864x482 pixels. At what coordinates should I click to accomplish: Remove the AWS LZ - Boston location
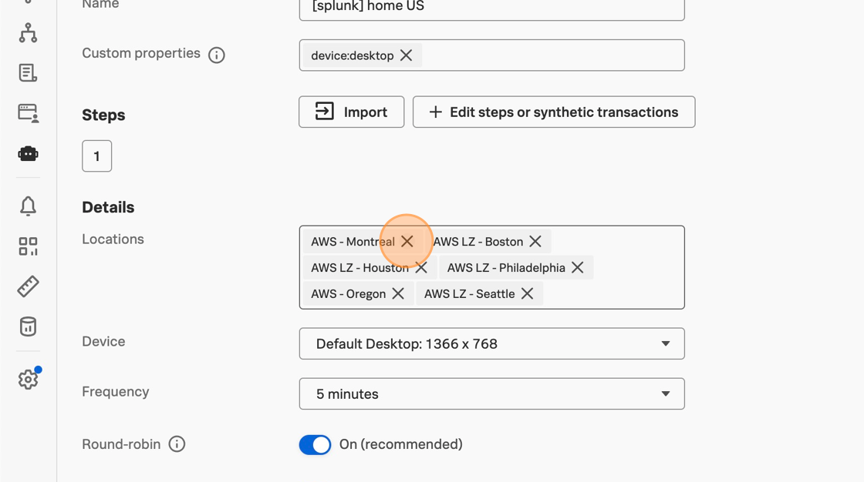click(535, 242)
